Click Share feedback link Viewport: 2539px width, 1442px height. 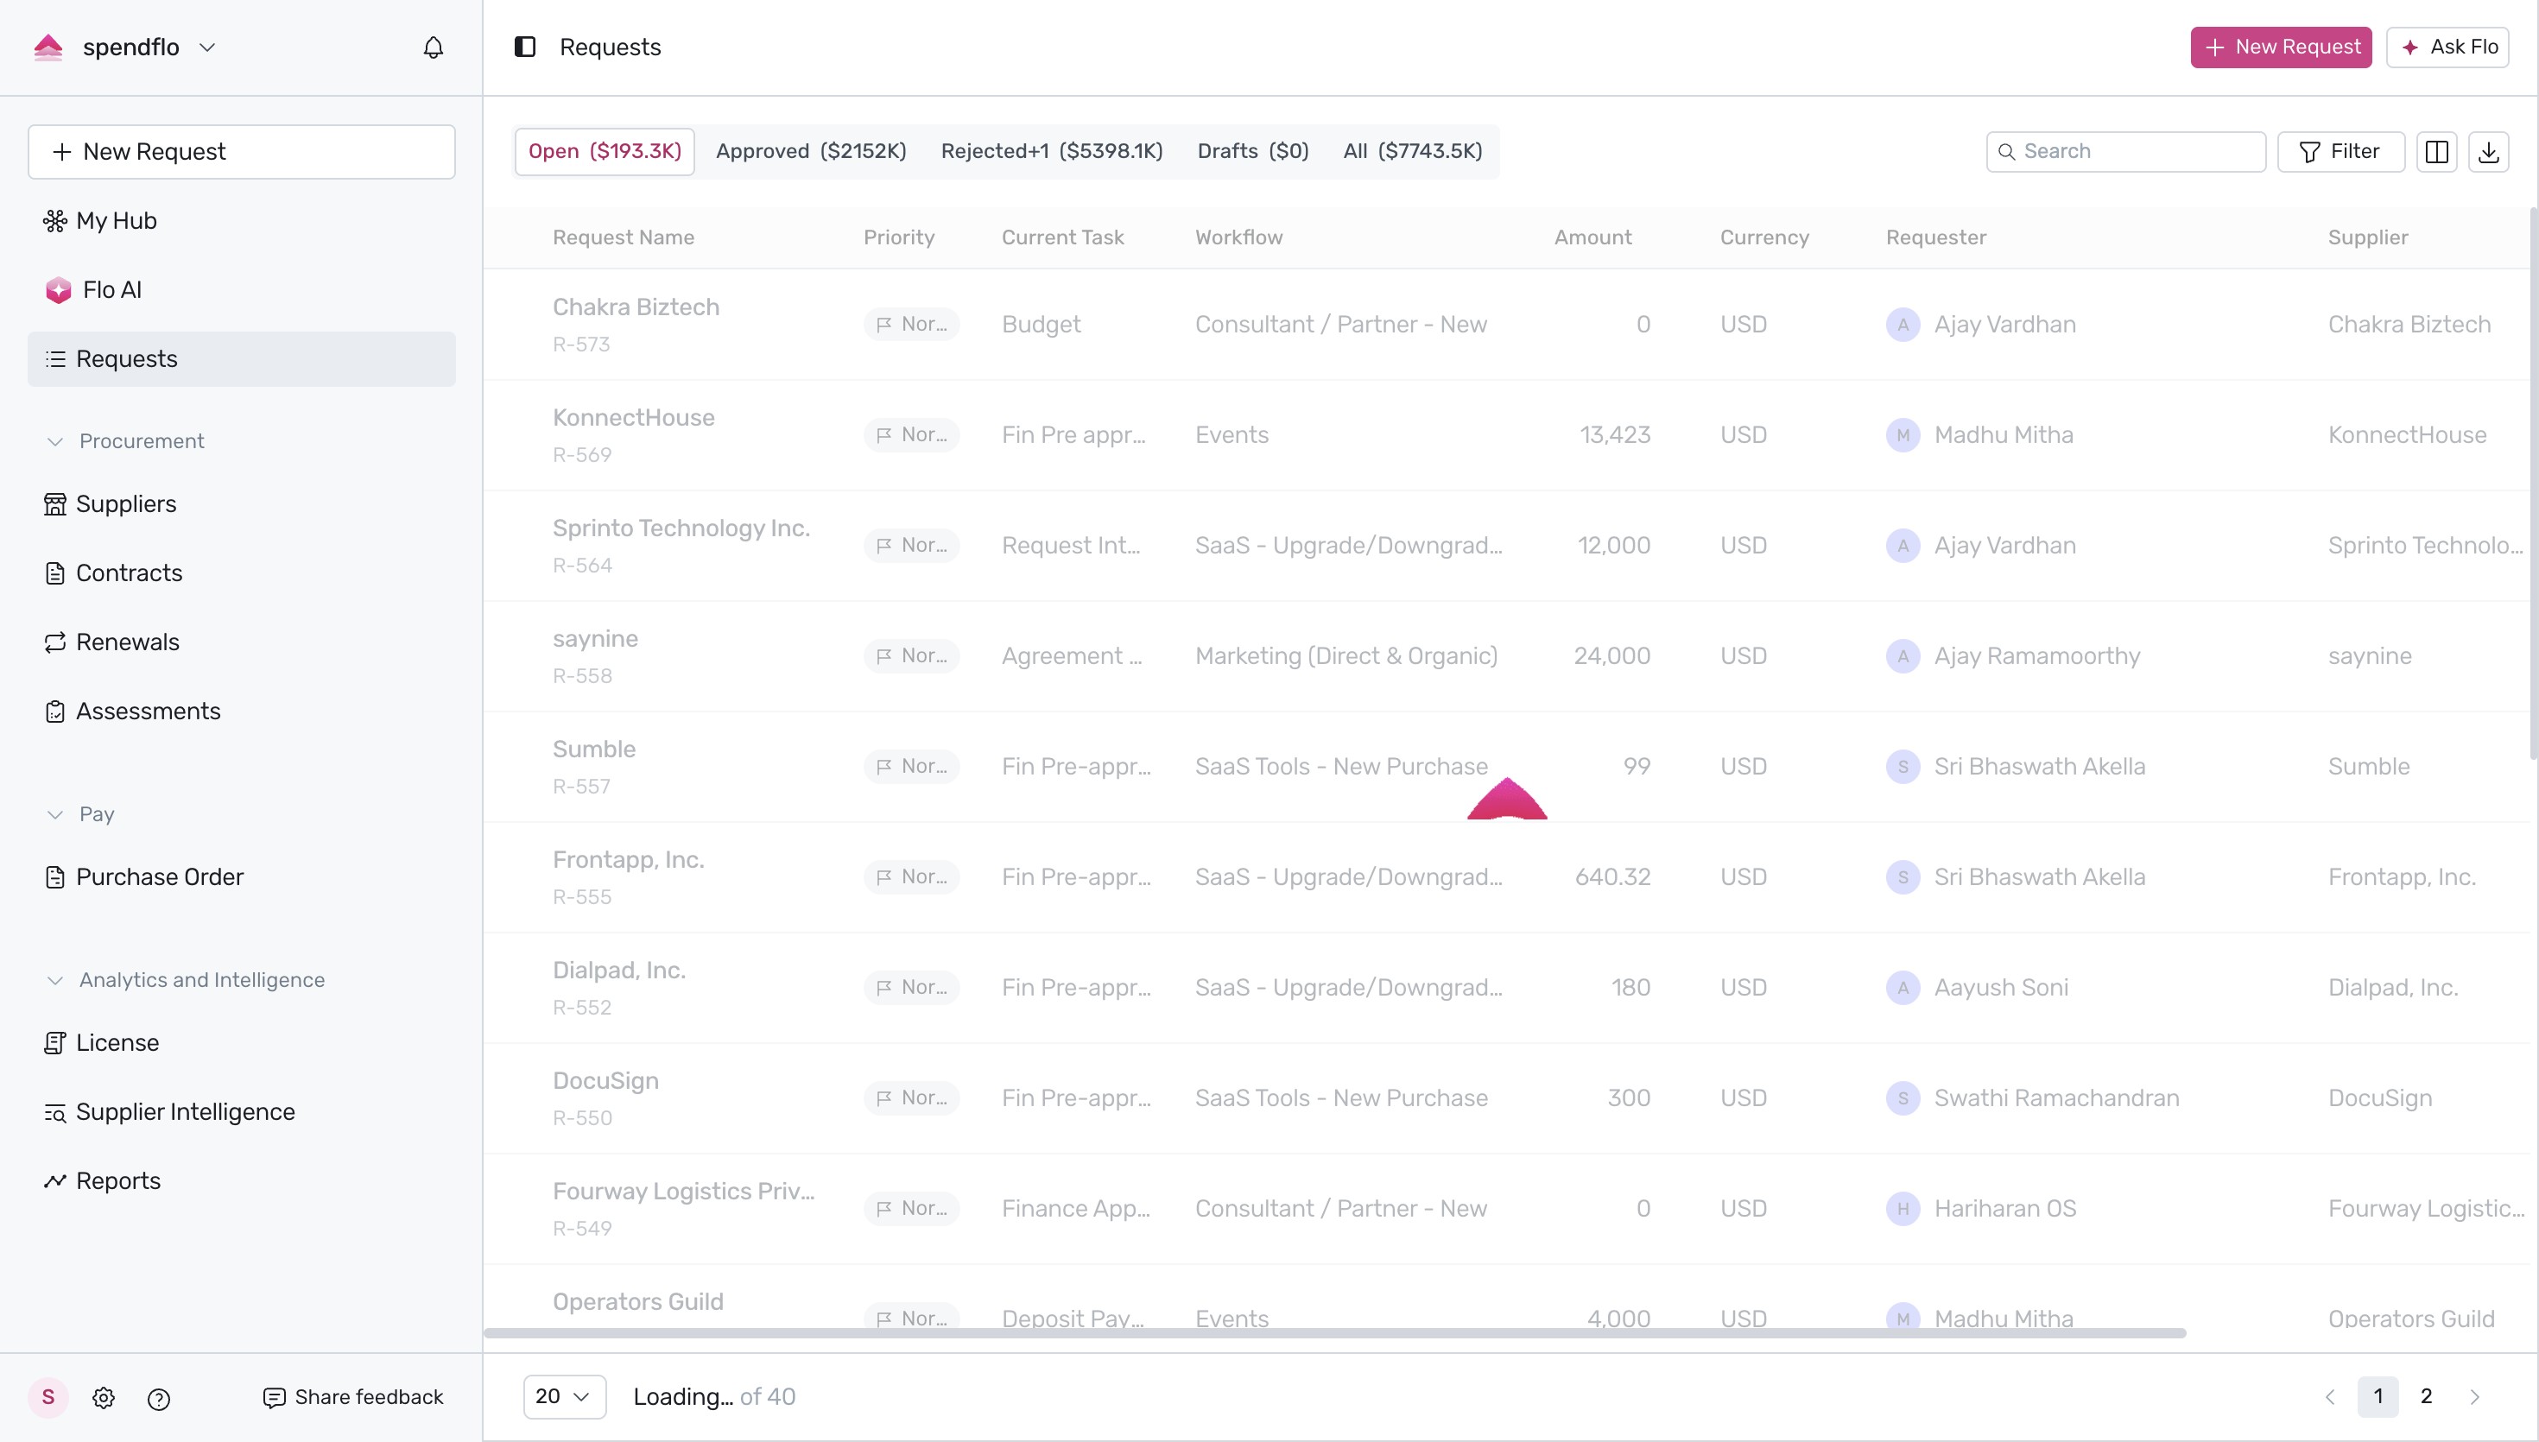(353, 1397)
